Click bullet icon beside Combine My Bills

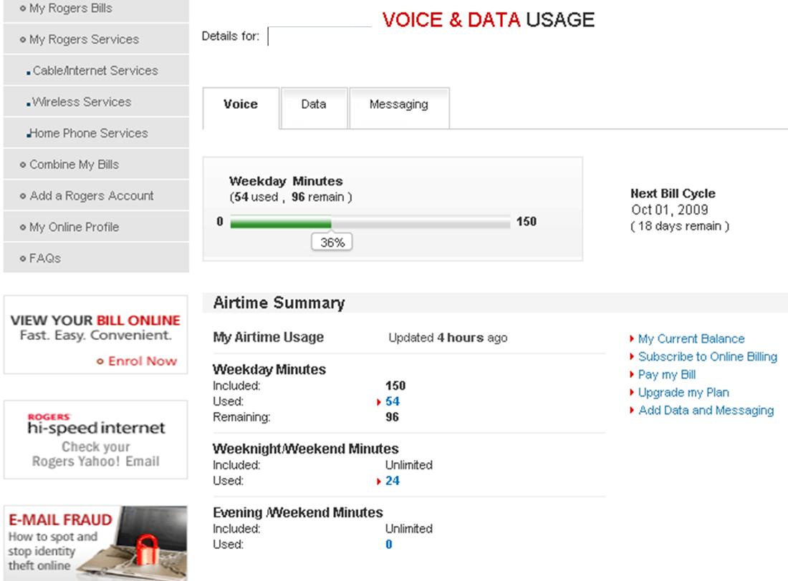coord(23,165)
